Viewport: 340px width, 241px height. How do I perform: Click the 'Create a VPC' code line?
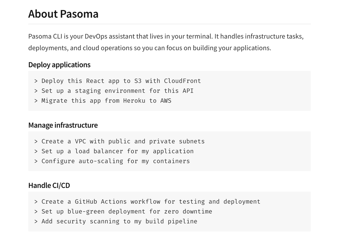pyautogui.click(x=119, y=141)
